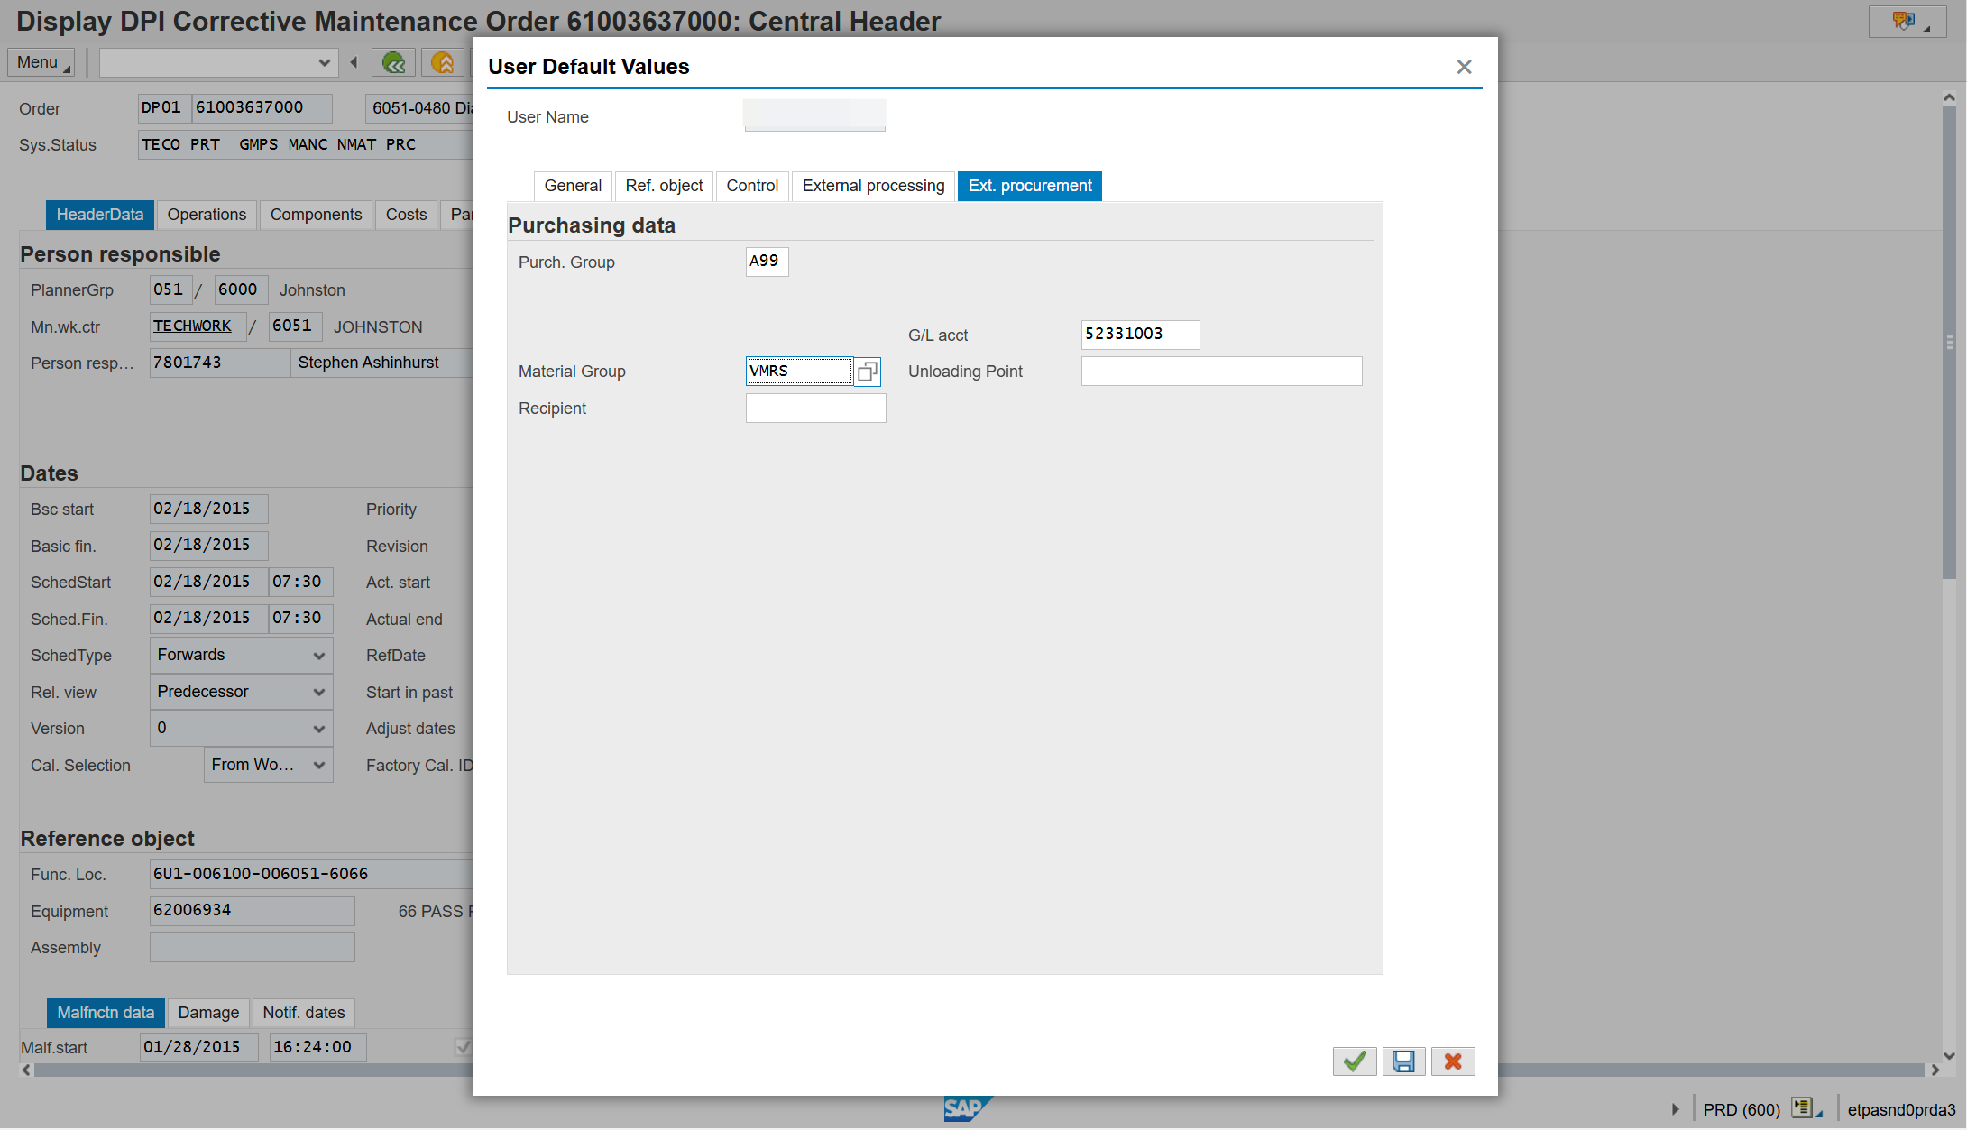Expand status bar with triangle arrow
The height and width of the screenshot is (1130, 1967).
click(x=1676, y=1109)
